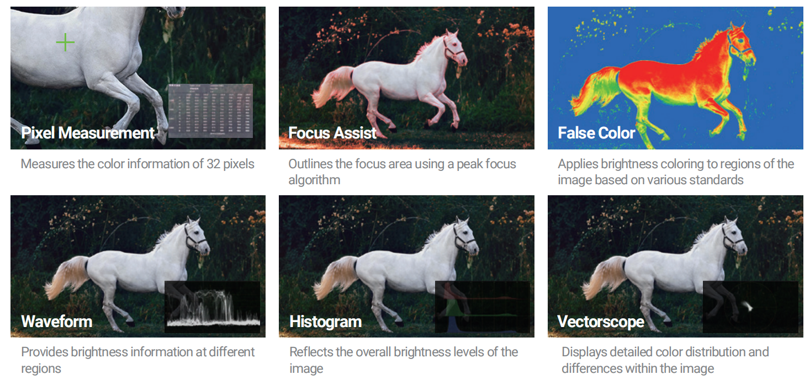Click the pixel data table overlay

click(x=210, y=110)
